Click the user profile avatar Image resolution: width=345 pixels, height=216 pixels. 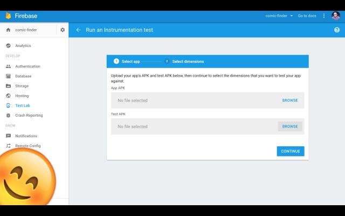(335, 16)
